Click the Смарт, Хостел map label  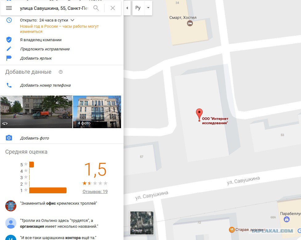tap(183, 18)
